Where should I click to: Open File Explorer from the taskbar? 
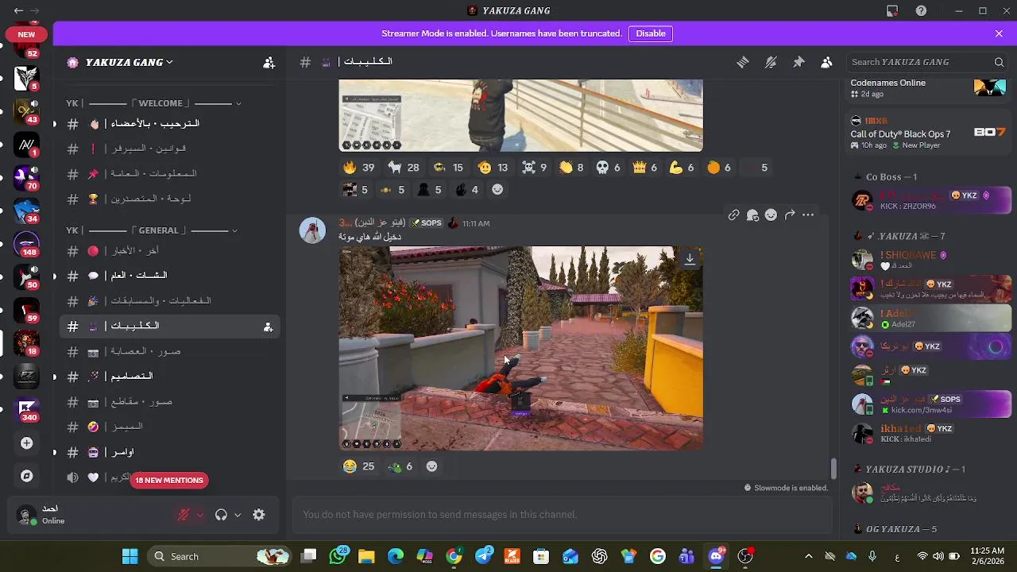[366, 556]
